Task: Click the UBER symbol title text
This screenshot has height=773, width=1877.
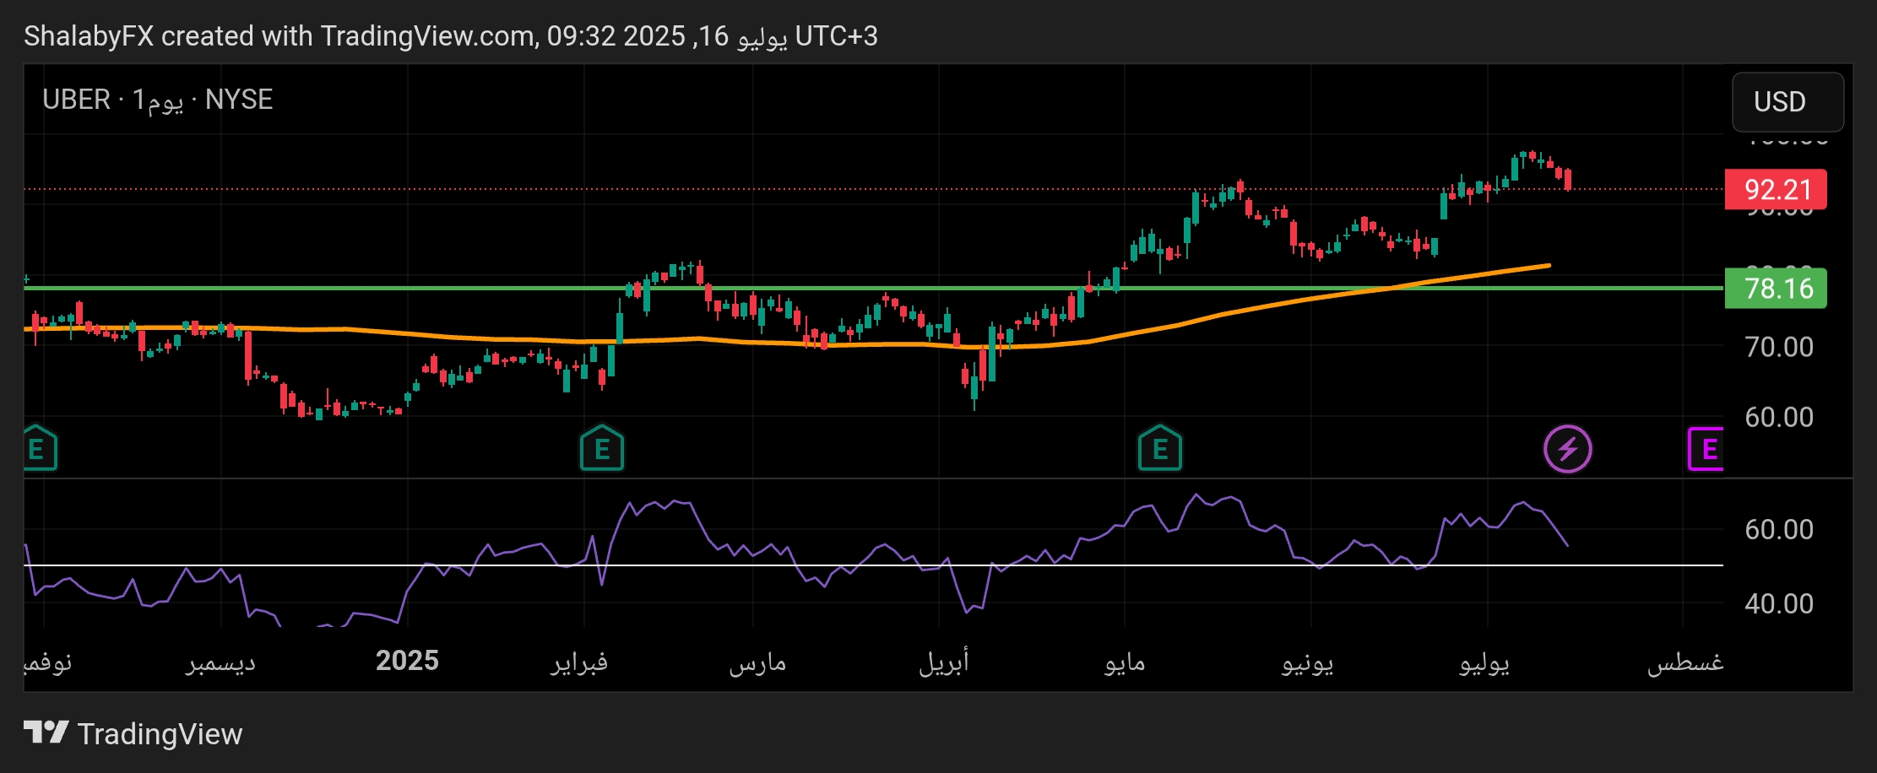Action: click(76, 100)
